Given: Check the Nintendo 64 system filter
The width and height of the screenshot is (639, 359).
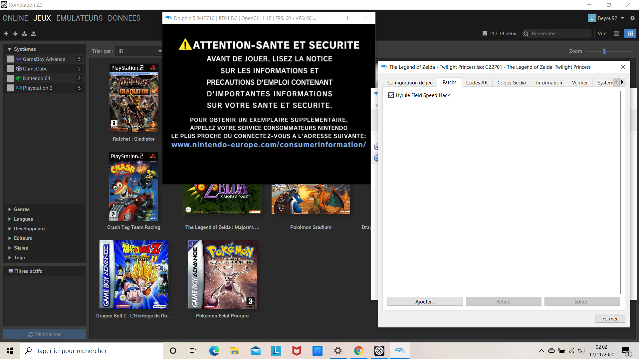Looking at the screenshot, I should tap(11, 78).
